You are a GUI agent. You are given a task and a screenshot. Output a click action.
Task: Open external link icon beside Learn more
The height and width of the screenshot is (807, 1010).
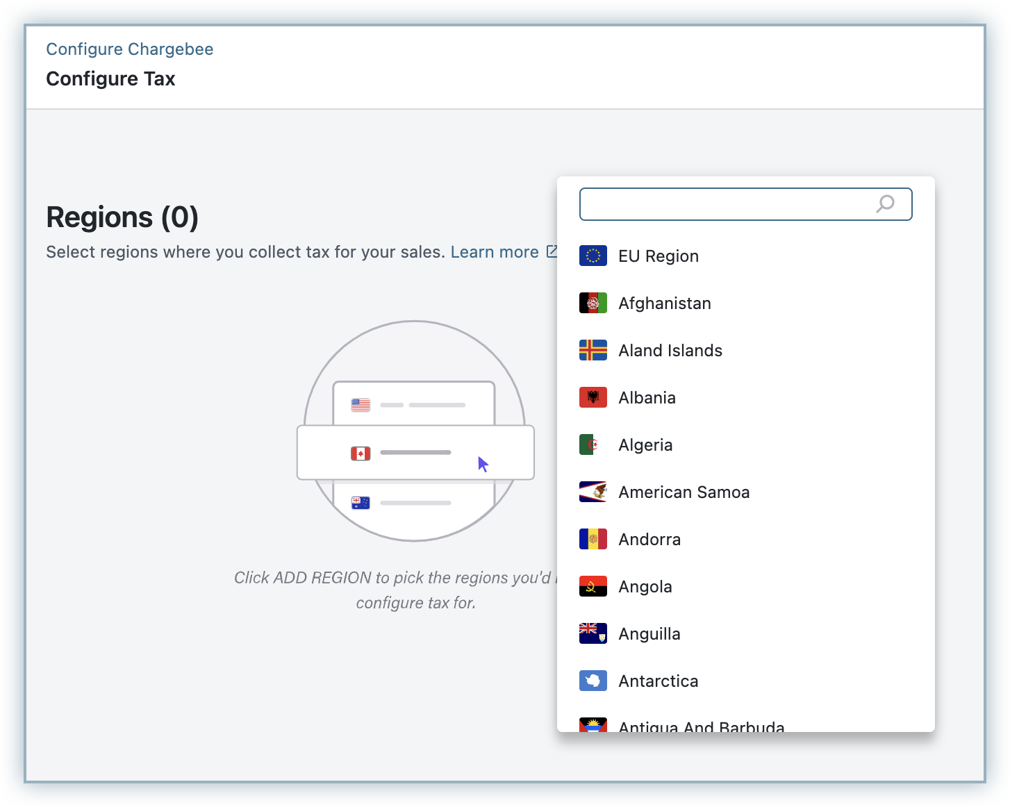[x=552, y=251]
